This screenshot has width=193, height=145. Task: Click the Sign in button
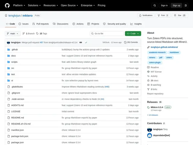pos(164,5)
